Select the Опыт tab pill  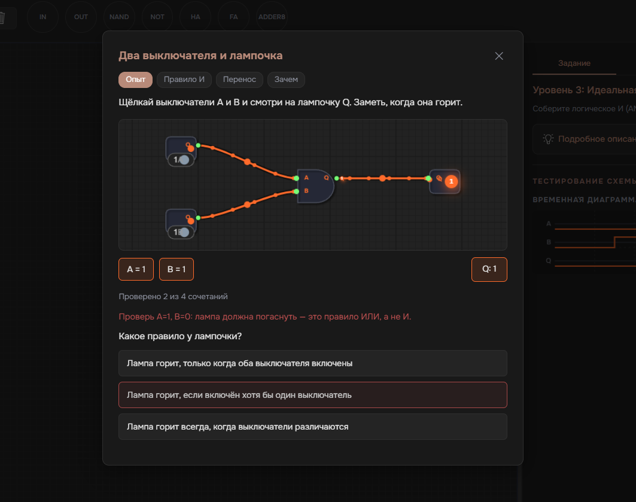135,80
